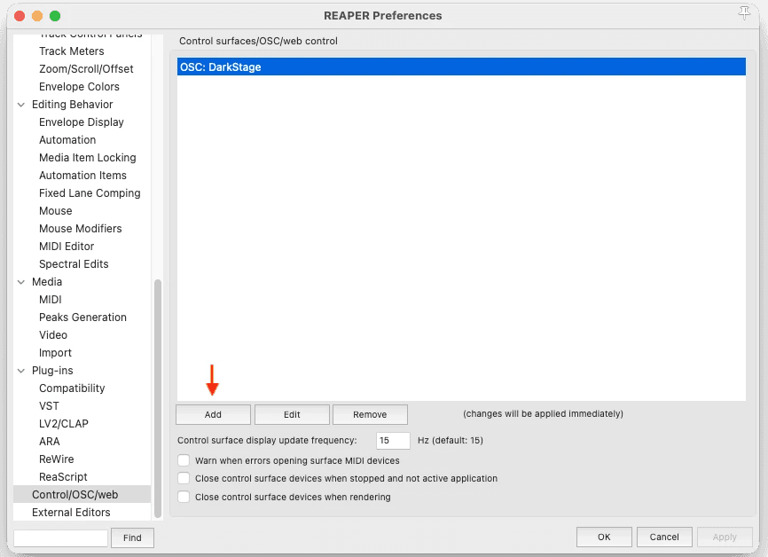The width and height of the screenshot is (768, 557).
Task: Open Import preferences page
Action: pos(55,353)
